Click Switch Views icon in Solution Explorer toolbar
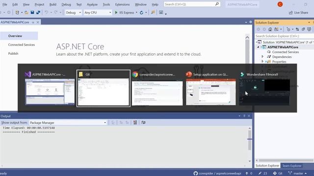Image resolution: width=314 pixels, height=176 pixels. [277, 29]
